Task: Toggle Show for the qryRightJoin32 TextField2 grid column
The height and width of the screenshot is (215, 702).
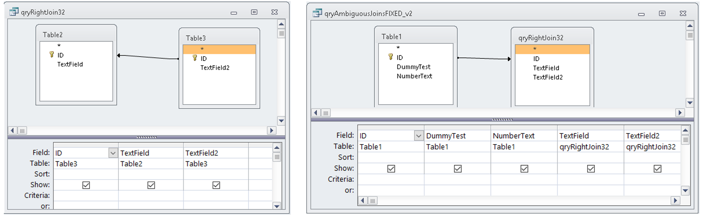Action: (657, 169)
